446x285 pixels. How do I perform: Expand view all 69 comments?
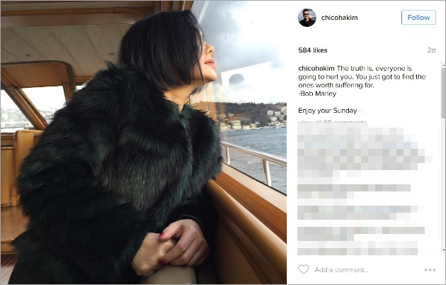(332, 122)
